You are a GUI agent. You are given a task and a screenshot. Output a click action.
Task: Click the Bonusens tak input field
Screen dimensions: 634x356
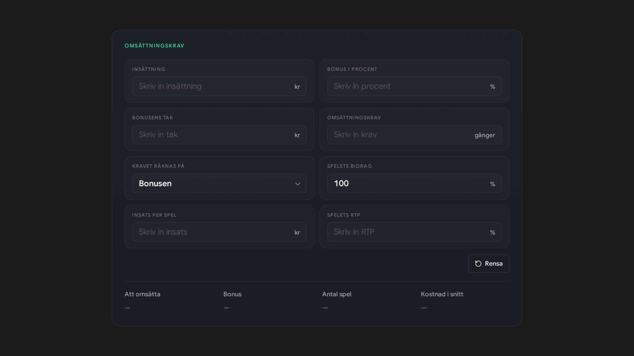[219, 135]
